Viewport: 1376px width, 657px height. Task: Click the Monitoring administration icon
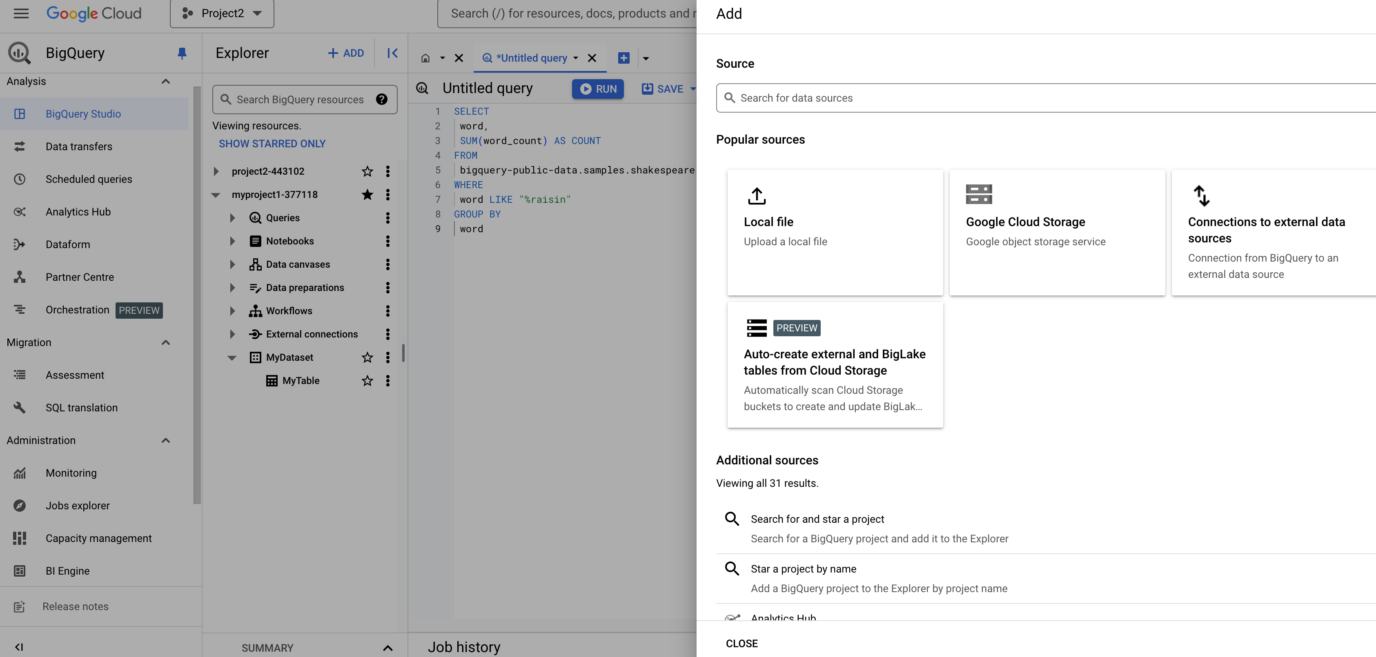tap(19, 473)
